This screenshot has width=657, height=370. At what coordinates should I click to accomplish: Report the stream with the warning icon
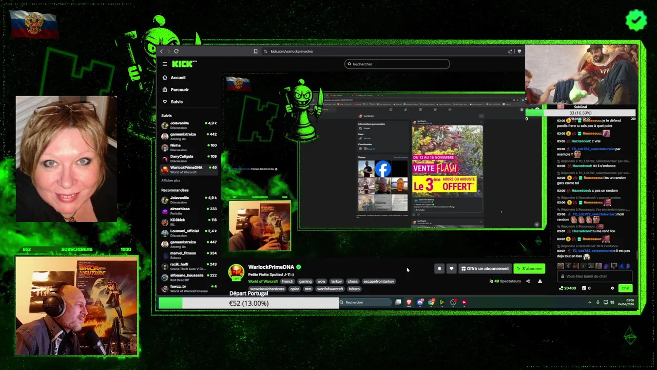tap(539, 281)
